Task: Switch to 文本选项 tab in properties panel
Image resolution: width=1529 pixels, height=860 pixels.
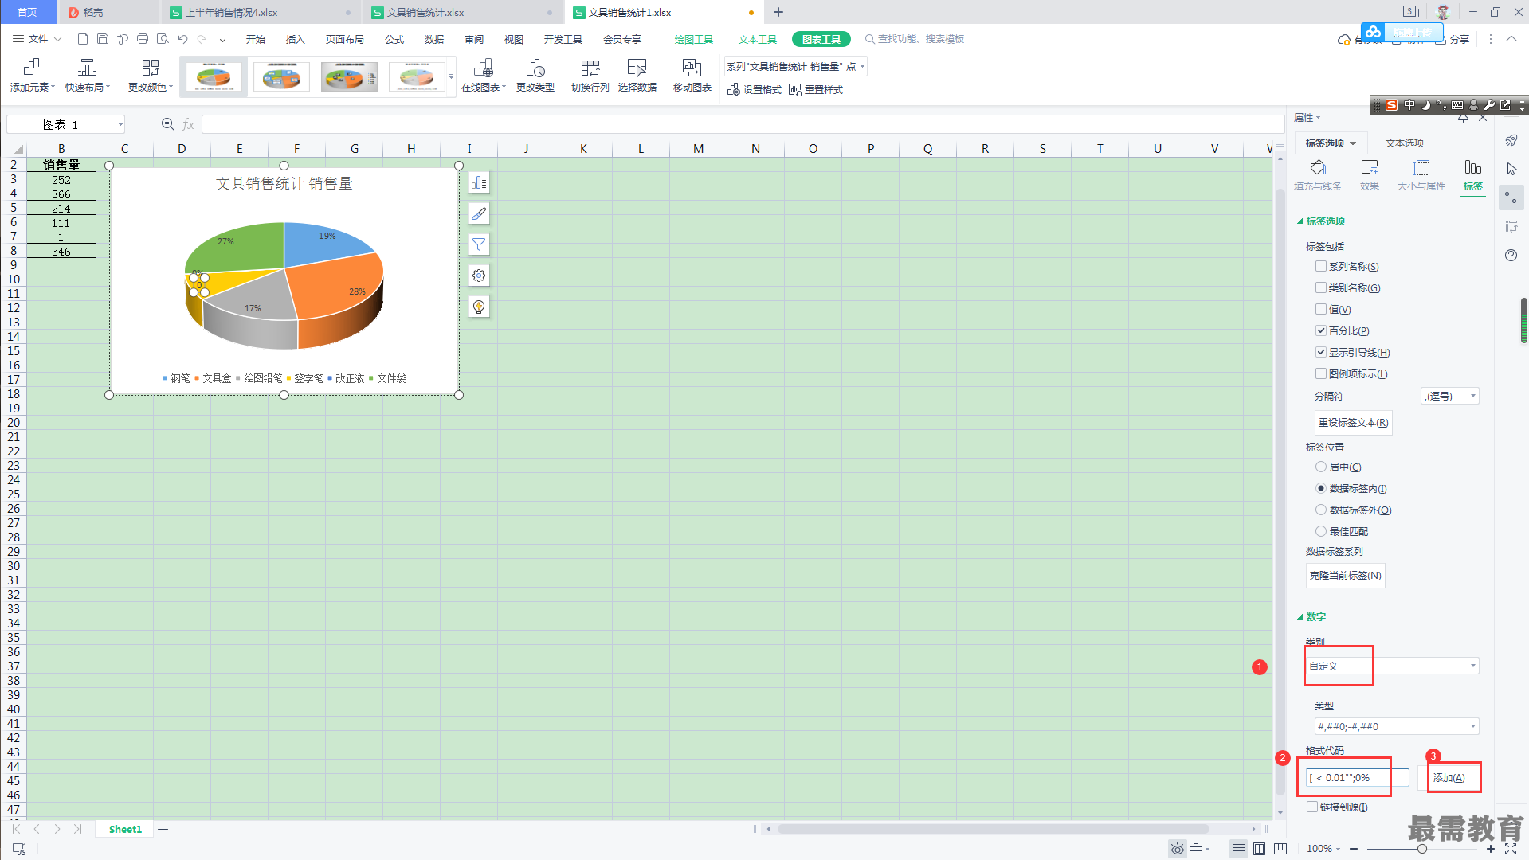Action: click(1404, 143)
